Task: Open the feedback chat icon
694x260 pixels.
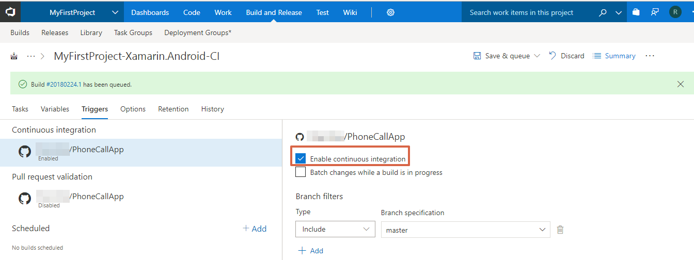Action: pos(655,12)
